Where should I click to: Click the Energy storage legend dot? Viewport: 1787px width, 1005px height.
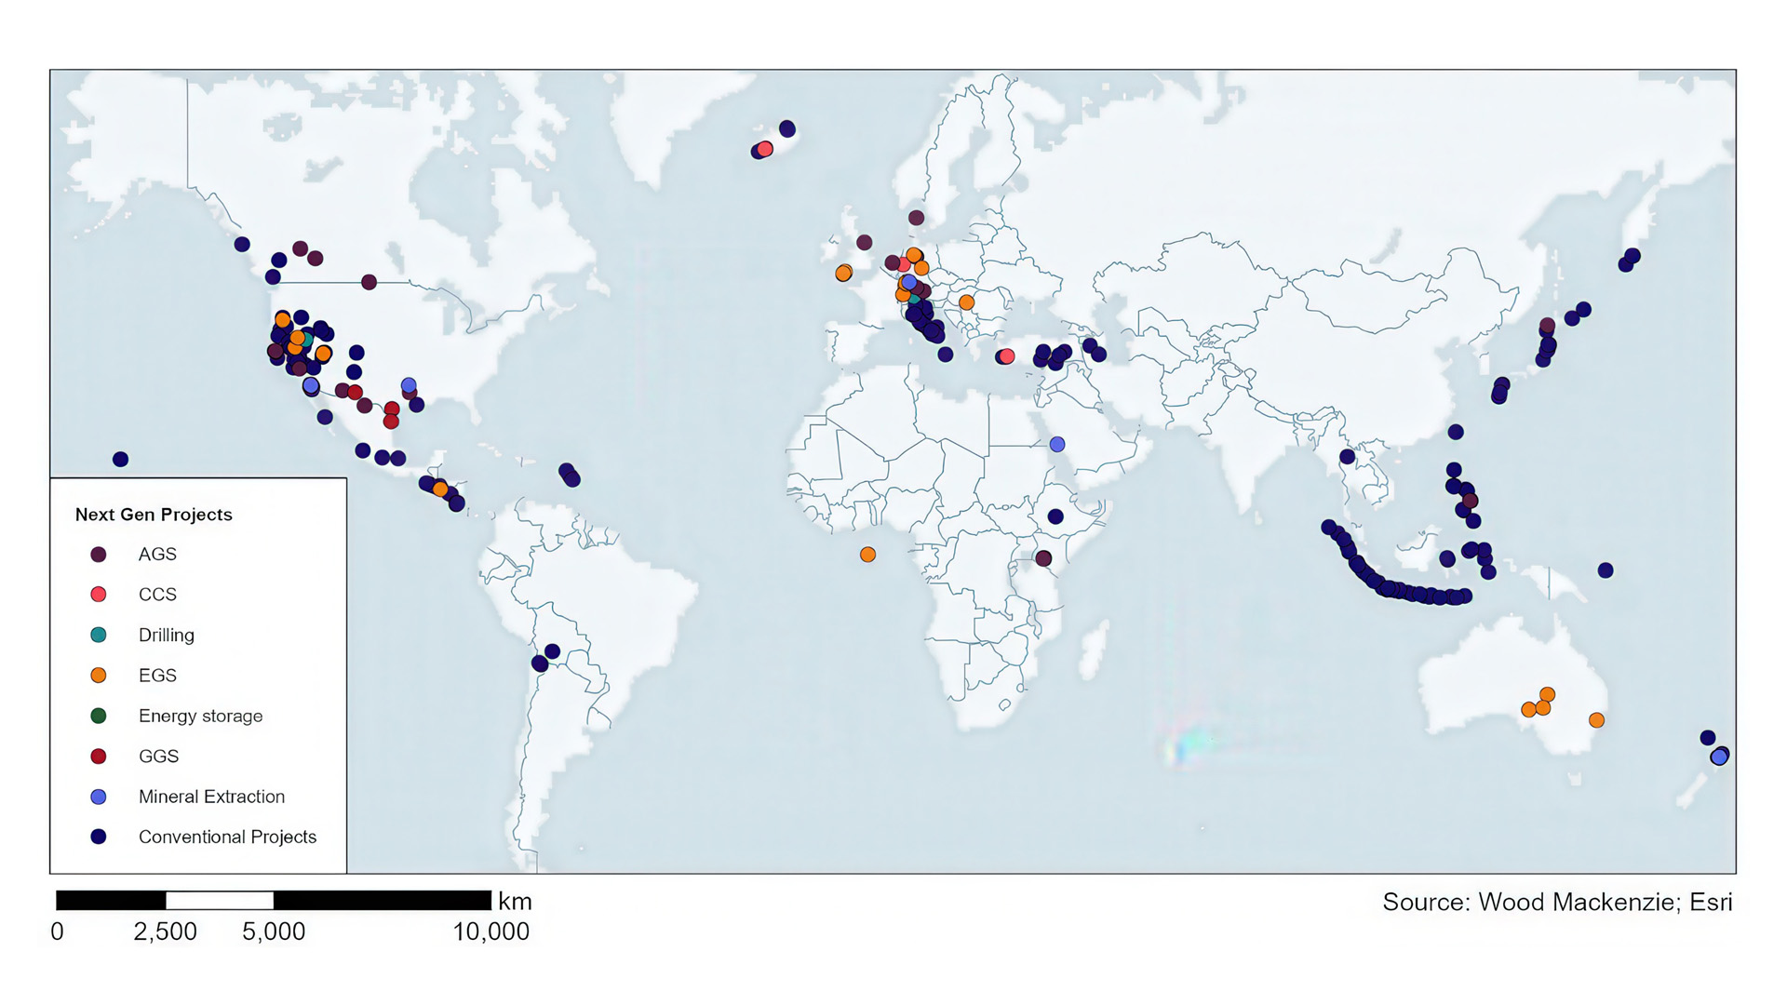pos(98,716)
